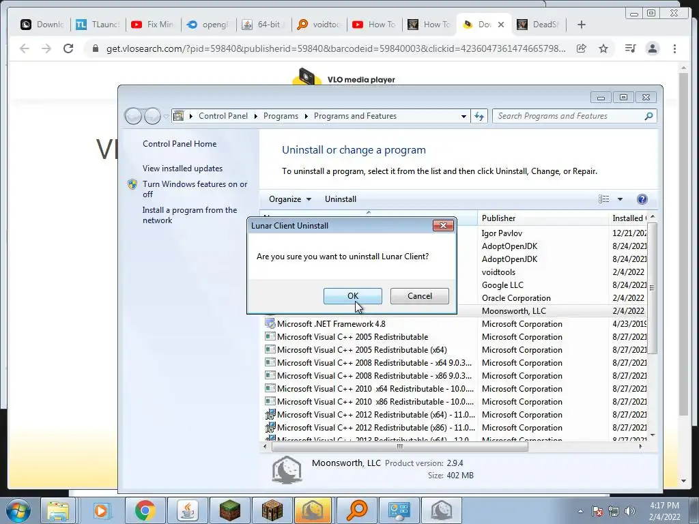Click the Lunar Client details pane icon
Viewport: 699px width, 524px height.
click(x=287, y=469)
